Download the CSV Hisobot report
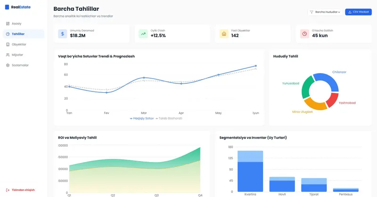The height and width of the screenshot is (197, 377). (358, 12)
